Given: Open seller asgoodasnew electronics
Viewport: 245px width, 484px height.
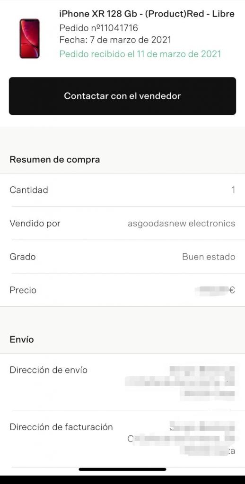Looking at the screenshot, I should [181, 223].
